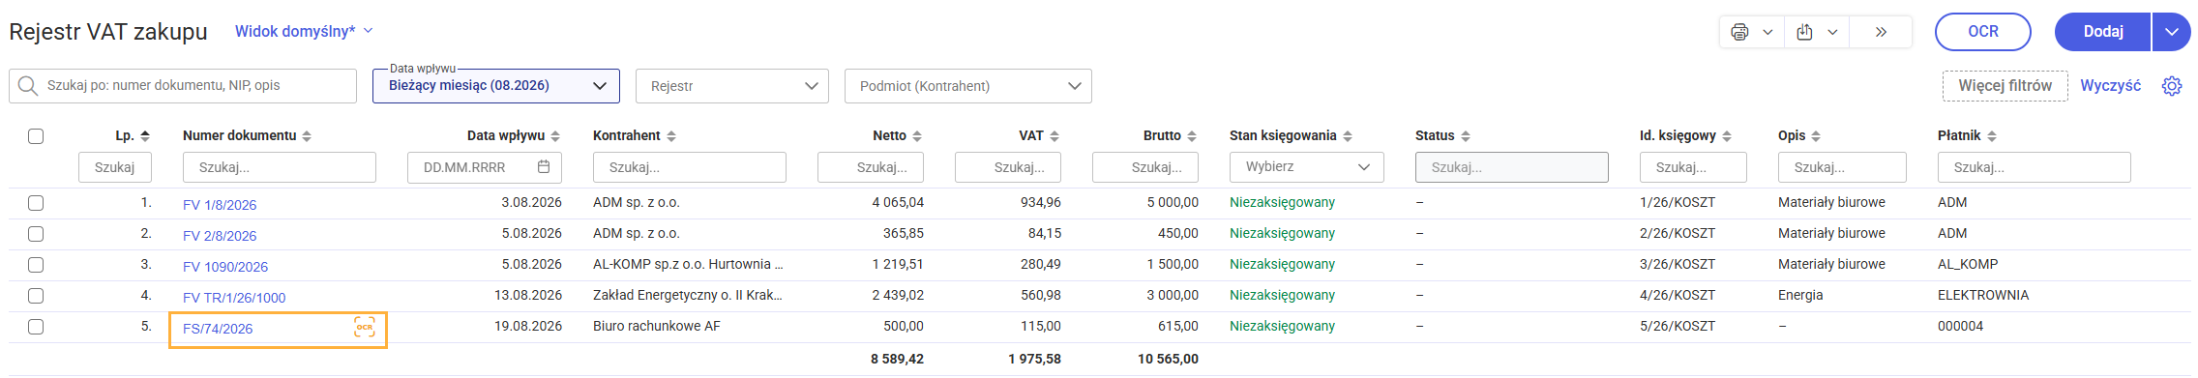Click the ELEKTROWNIA payer cell
The image size is (2198, 378).
click(x=1983, y=296)
